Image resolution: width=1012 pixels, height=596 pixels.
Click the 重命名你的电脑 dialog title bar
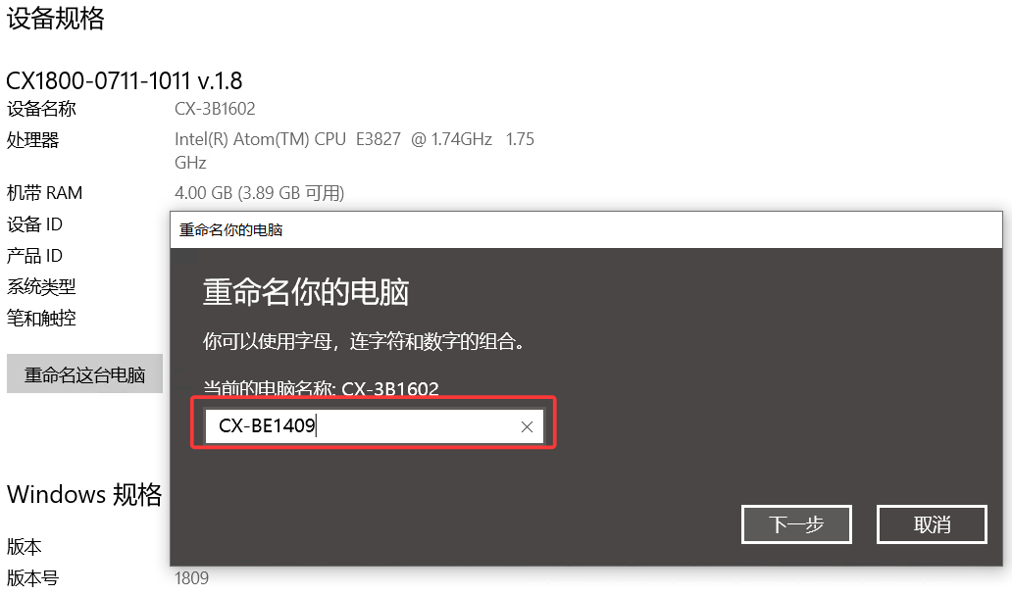586,229
